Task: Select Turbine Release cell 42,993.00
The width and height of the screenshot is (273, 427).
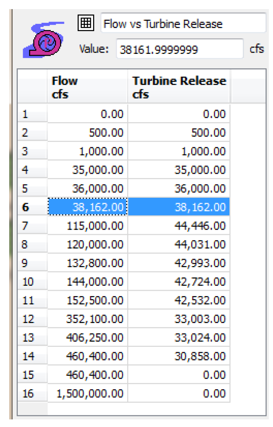Action: (x=179, y=263)
